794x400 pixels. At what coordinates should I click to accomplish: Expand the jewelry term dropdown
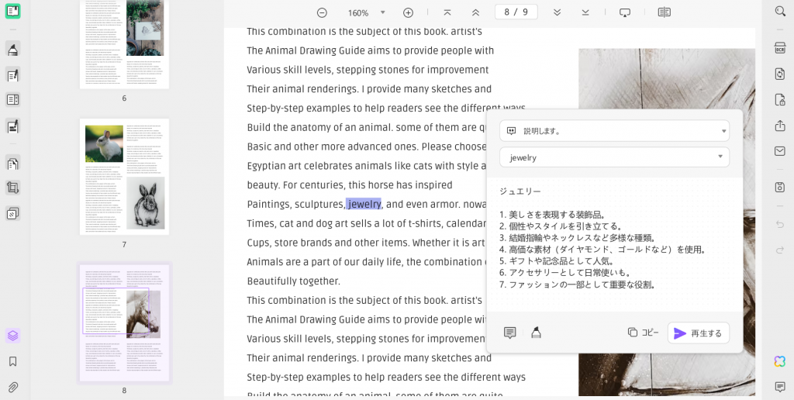pyautogui.click(x=614, y=157)
